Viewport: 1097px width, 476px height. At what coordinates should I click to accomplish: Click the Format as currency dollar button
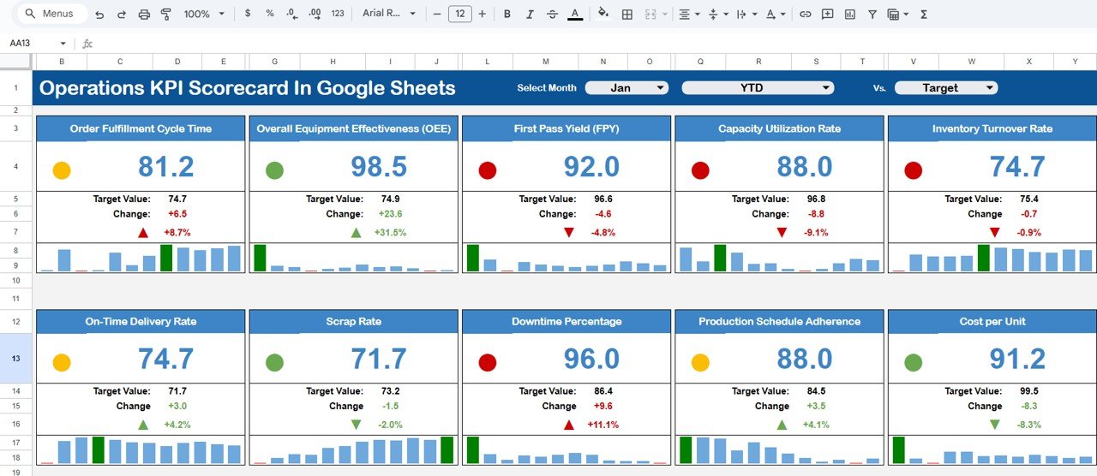point(248,15)
